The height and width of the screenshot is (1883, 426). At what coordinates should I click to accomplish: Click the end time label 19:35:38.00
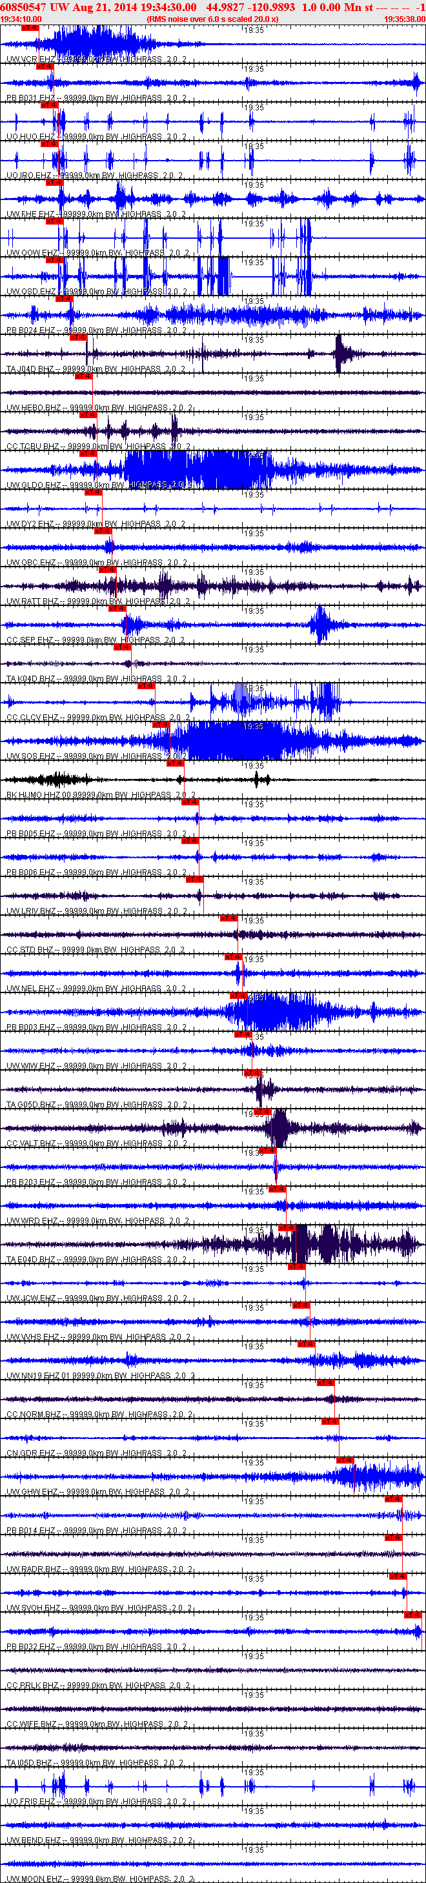[x=405, y=19]
